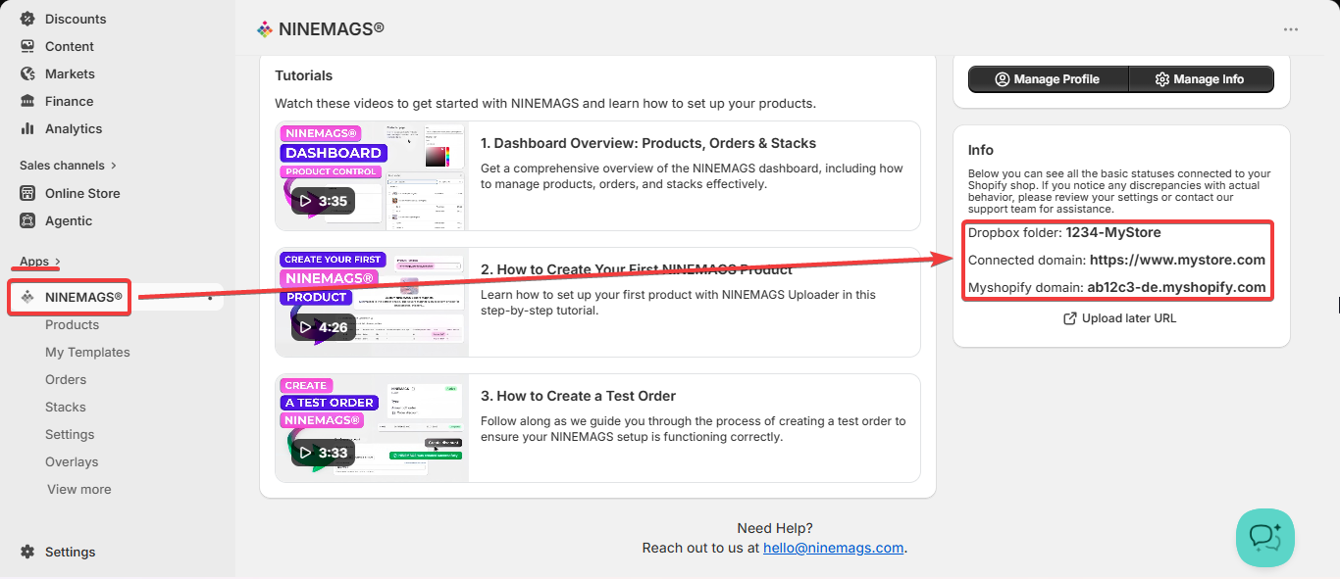Click the external link icon by Upload later URL

tap(1070, 318)
